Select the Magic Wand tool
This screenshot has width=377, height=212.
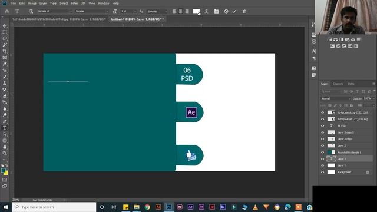coord(5,45)
